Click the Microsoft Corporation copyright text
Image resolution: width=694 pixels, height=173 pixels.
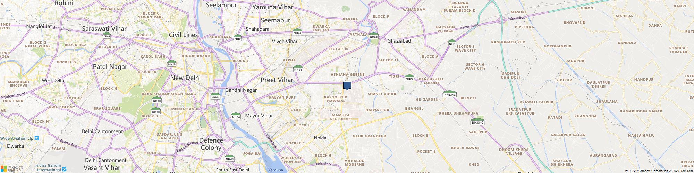pos(646,171)
